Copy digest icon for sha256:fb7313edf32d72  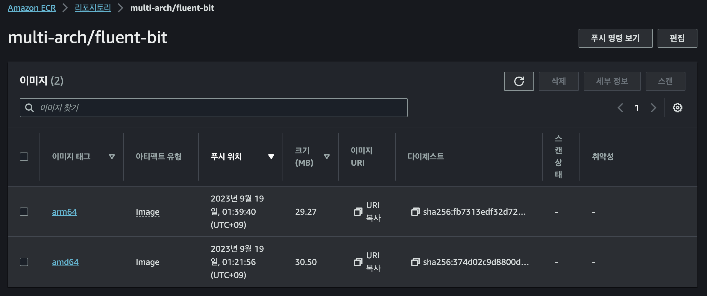[415, 212]
